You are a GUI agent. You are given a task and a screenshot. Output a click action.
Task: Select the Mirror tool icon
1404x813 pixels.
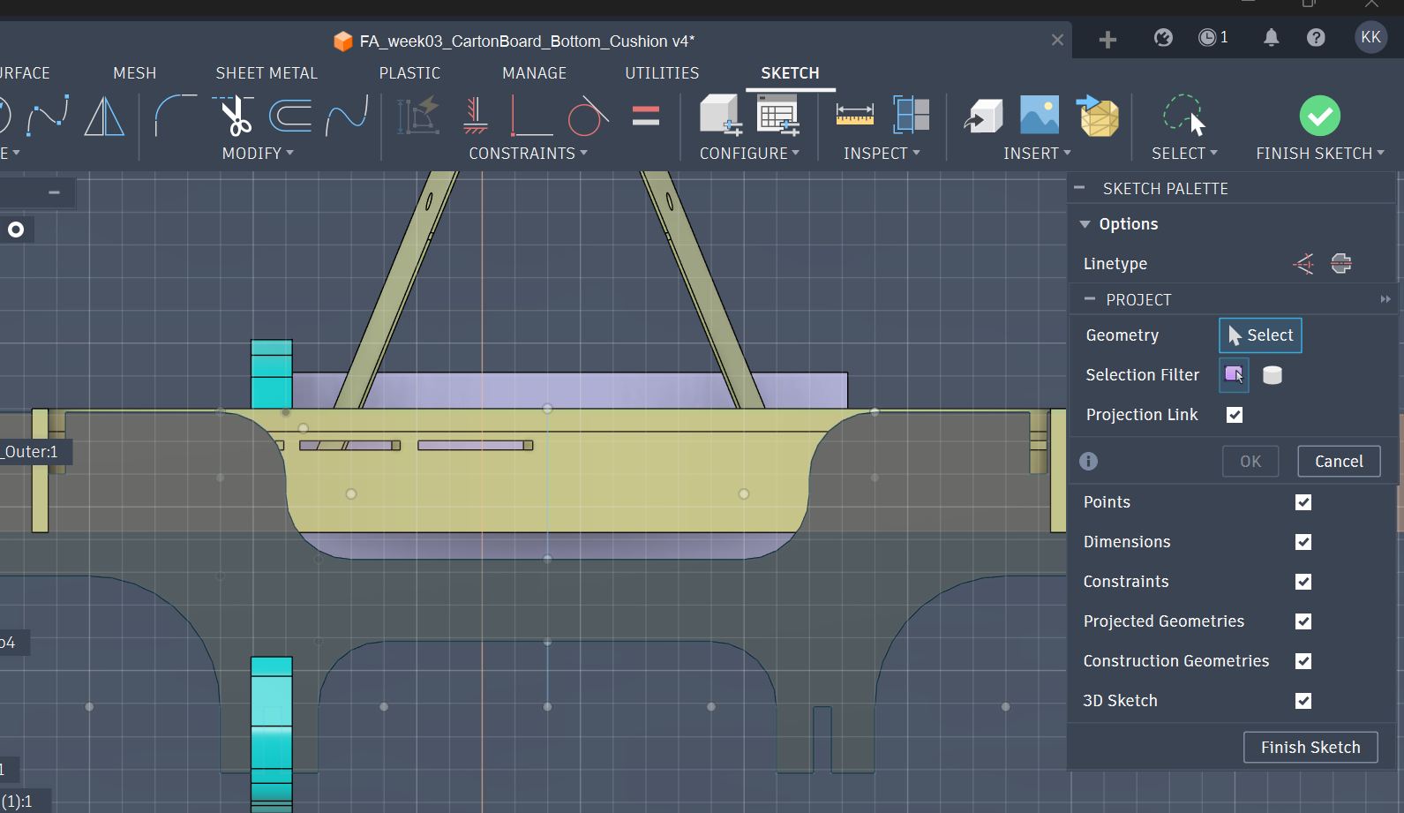coord(104,116)
